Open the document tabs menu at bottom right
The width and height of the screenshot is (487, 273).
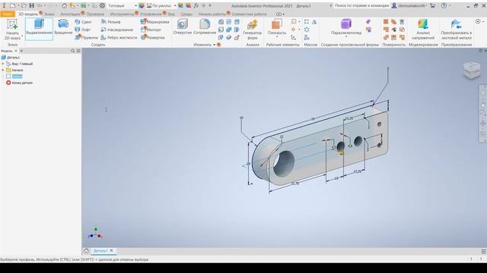coord(483,251)
